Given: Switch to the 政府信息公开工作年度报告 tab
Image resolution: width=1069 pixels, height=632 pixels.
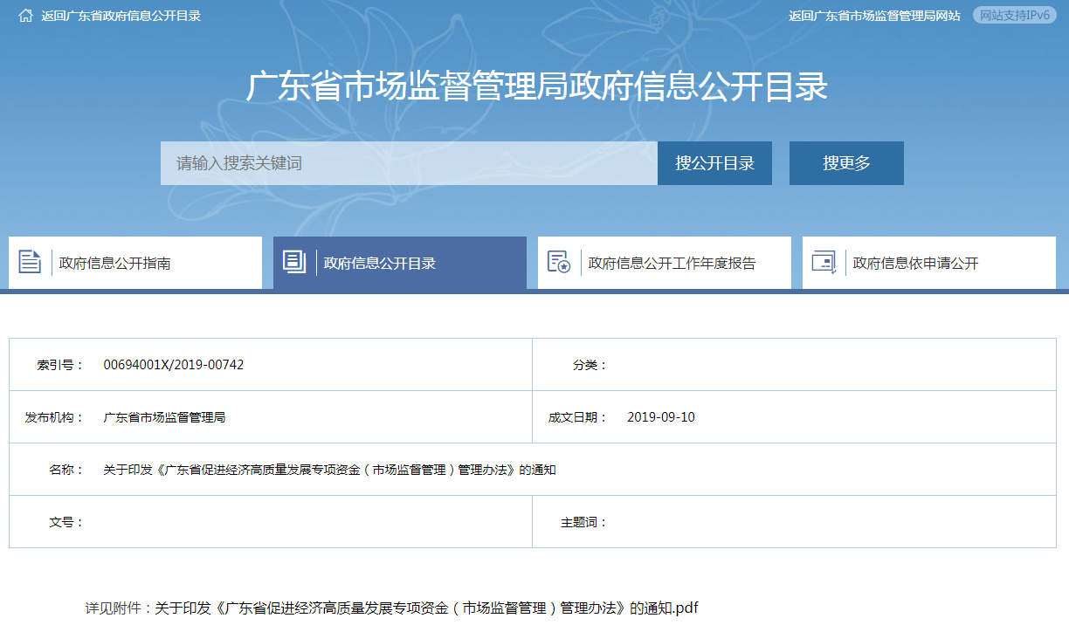Looking at the screenshot, I should [672, 263].
